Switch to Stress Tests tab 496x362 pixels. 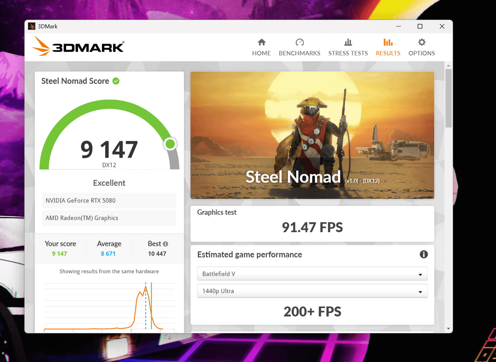pyautogui.click(x=348, y=47)
